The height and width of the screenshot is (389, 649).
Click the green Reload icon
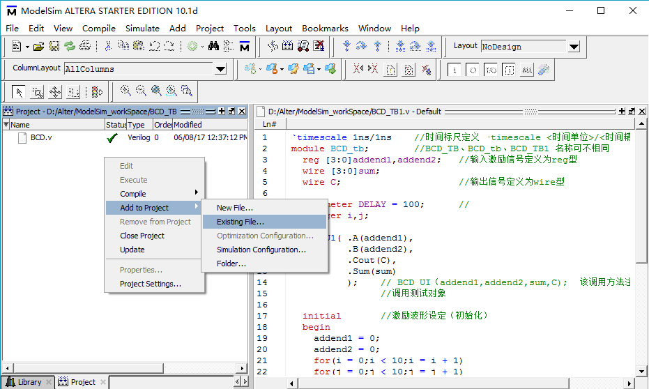tap(70, 46)
